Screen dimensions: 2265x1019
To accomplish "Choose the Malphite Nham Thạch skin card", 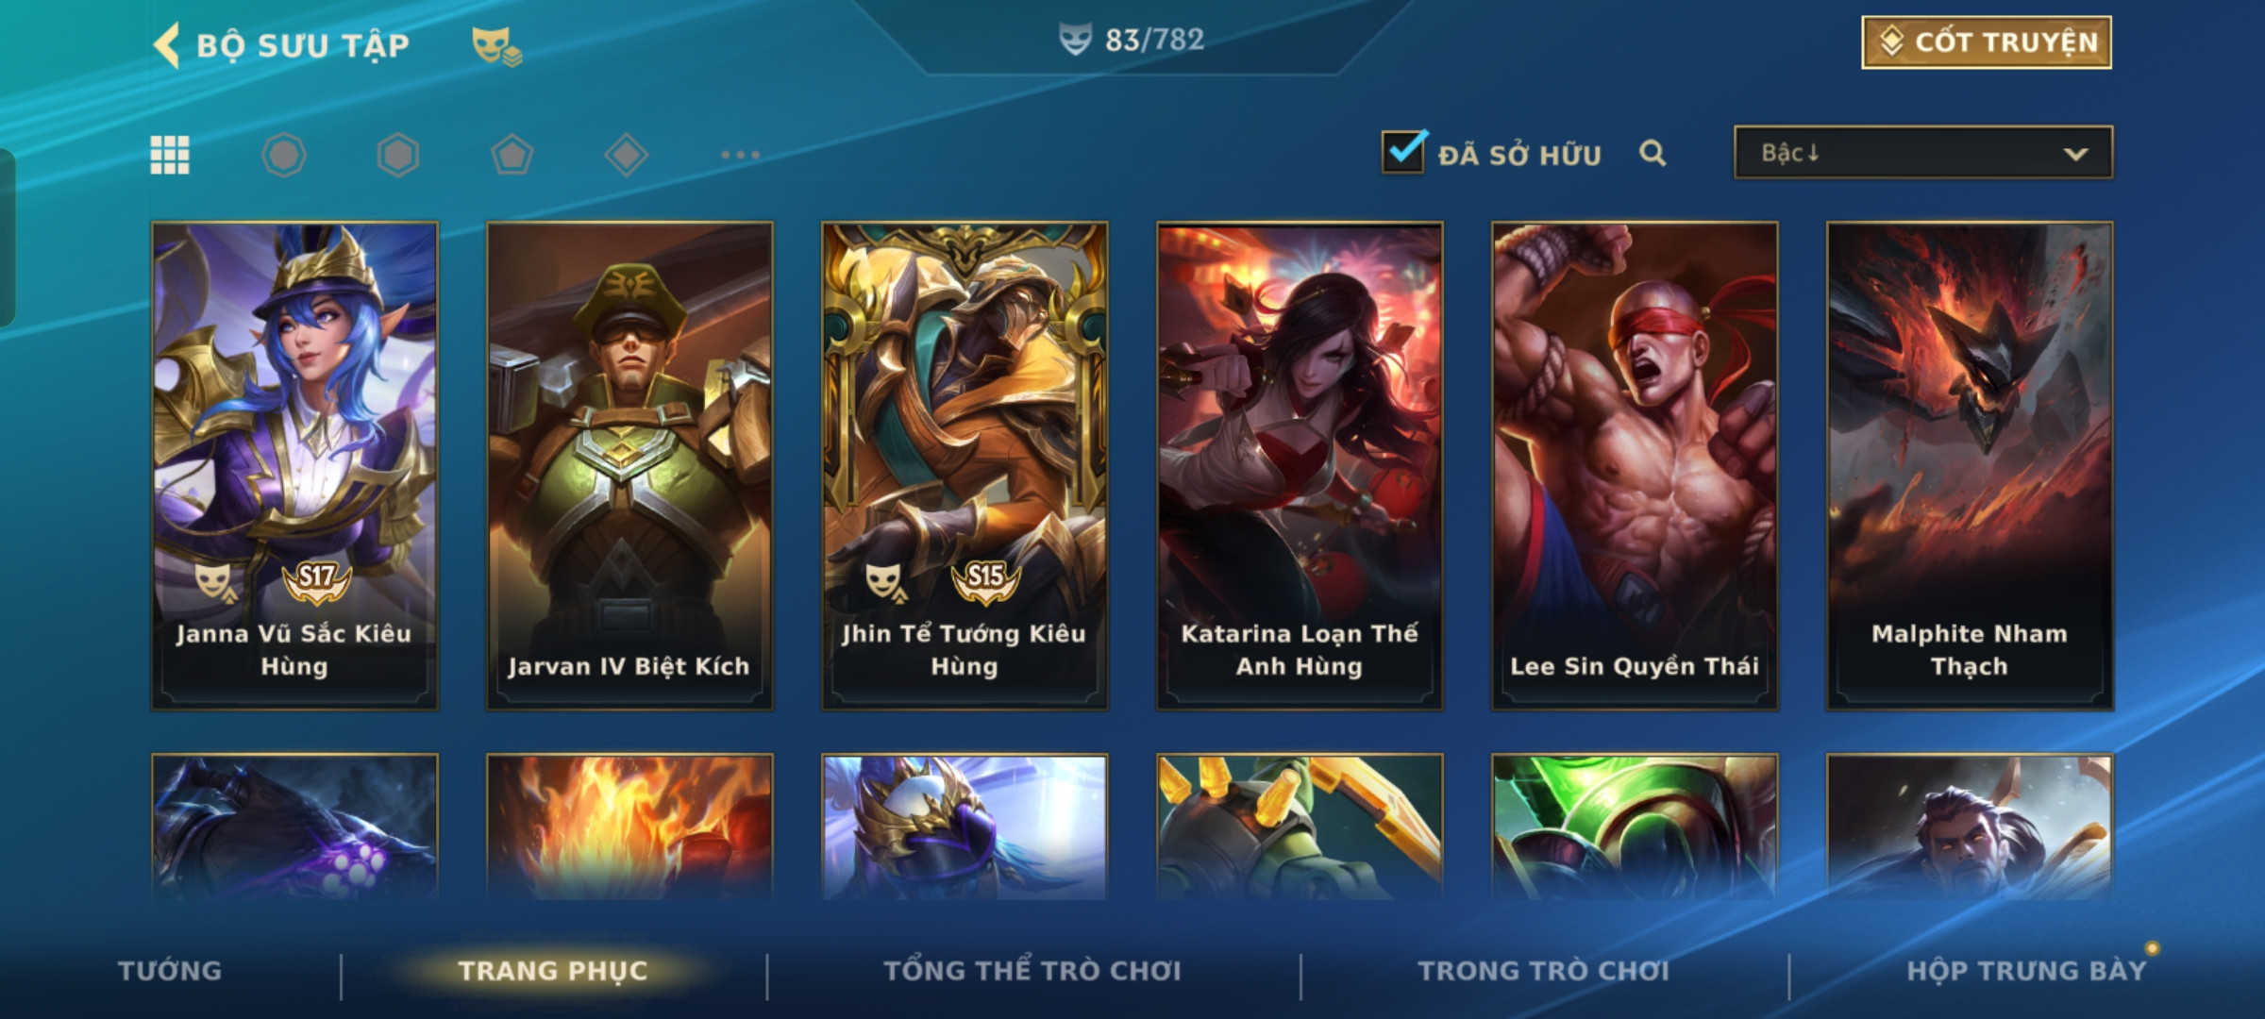I will coord(1970,466).
